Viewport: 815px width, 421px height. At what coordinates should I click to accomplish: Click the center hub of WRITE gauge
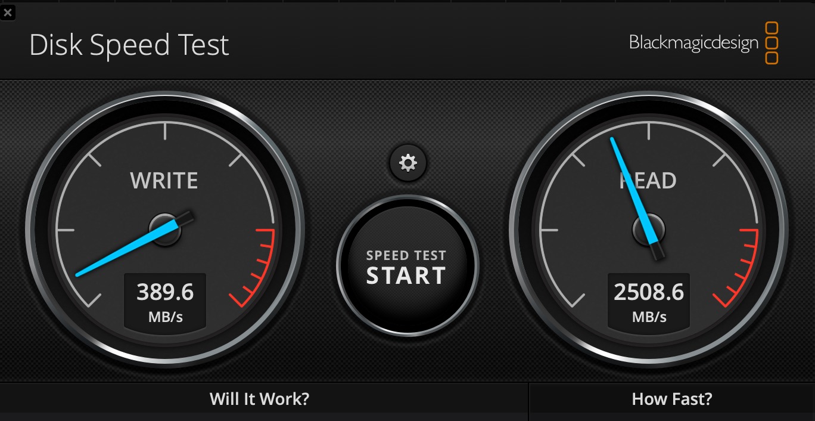tap(165, 230)
